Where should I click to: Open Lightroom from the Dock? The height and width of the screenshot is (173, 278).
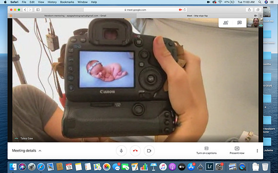pos(210,167)
